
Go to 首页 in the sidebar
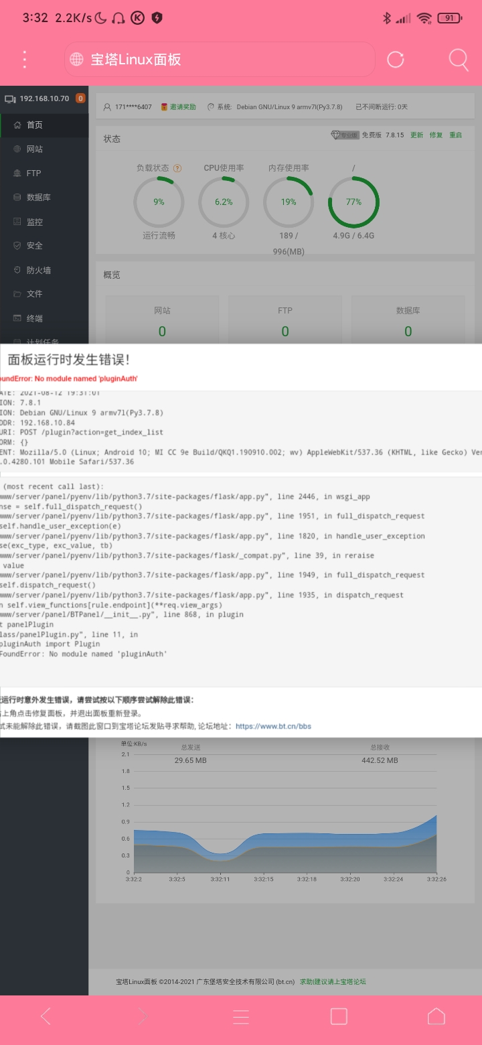tap(44, 125)
